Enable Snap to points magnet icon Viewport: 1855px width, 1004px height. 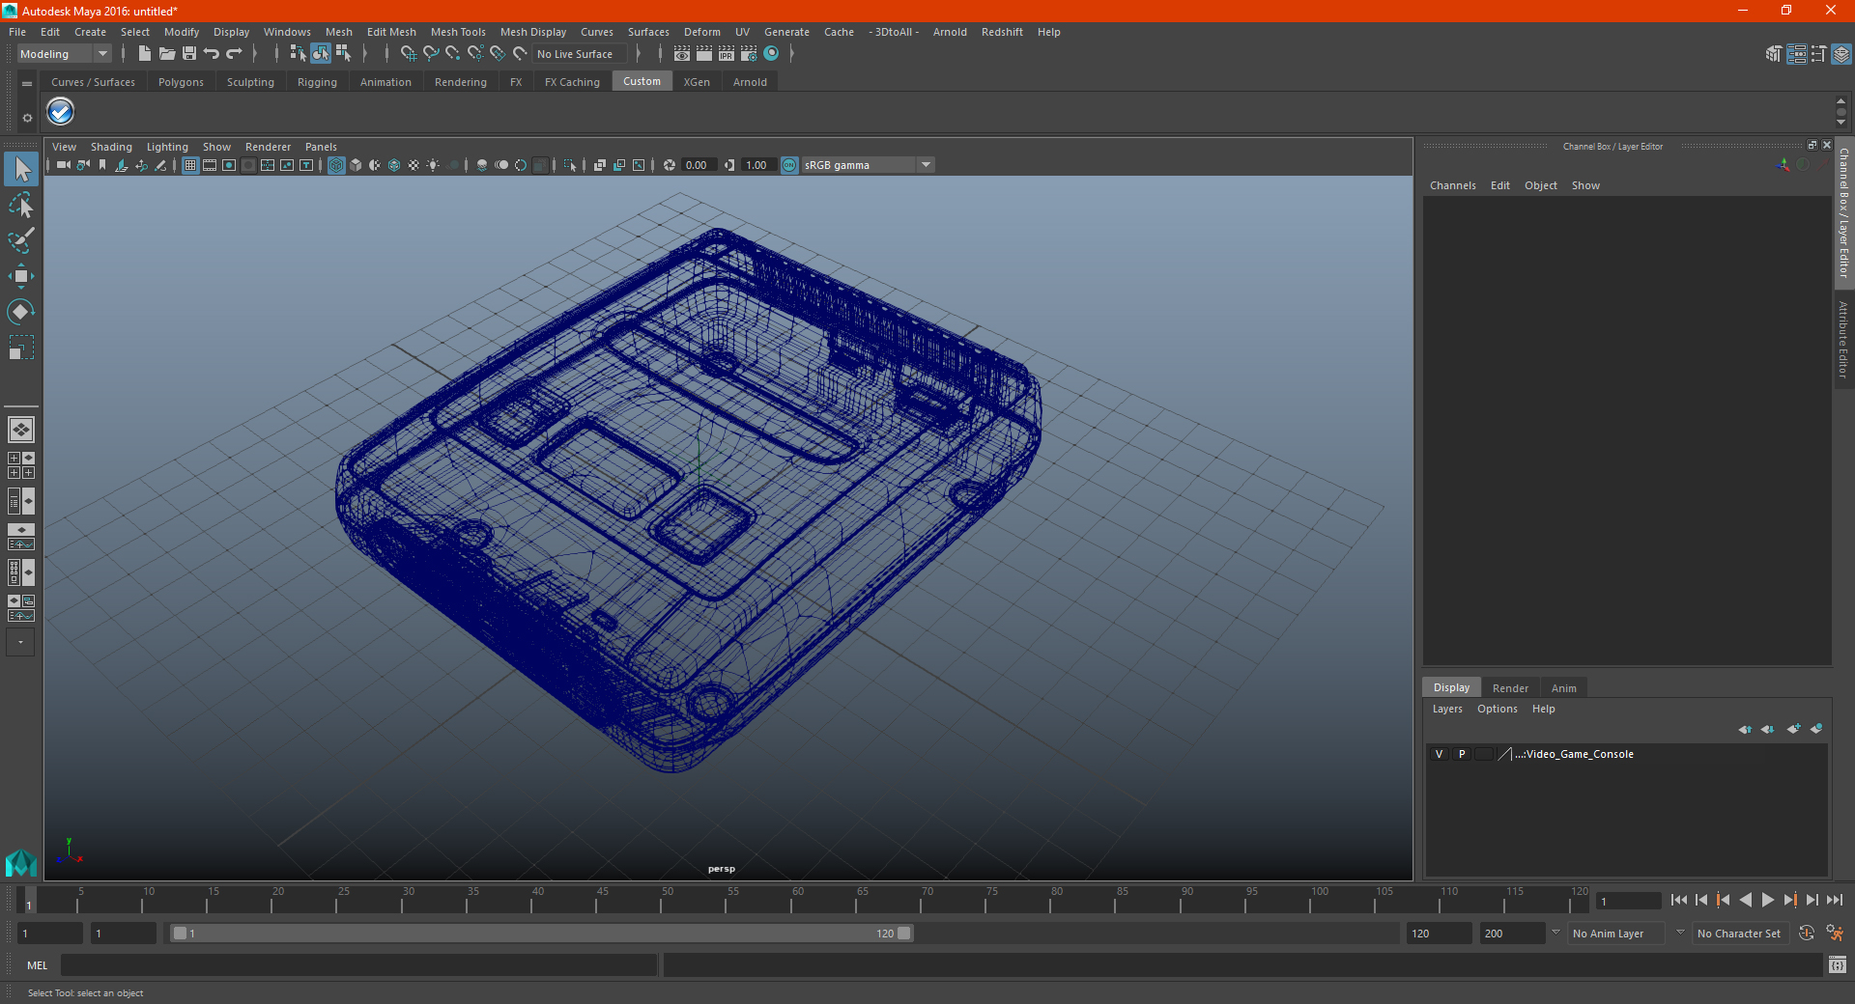[x=453, y=54]
